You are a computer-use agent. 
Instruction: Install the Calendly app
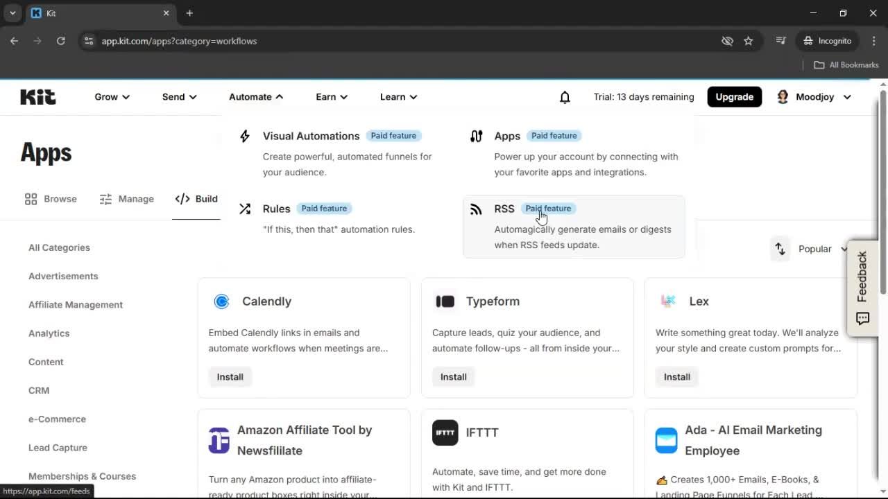[x=230, y=376]
